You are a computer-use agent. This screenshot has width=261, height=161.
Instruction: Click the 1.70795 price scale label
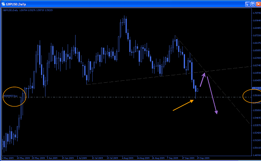(x=257, y=13)
